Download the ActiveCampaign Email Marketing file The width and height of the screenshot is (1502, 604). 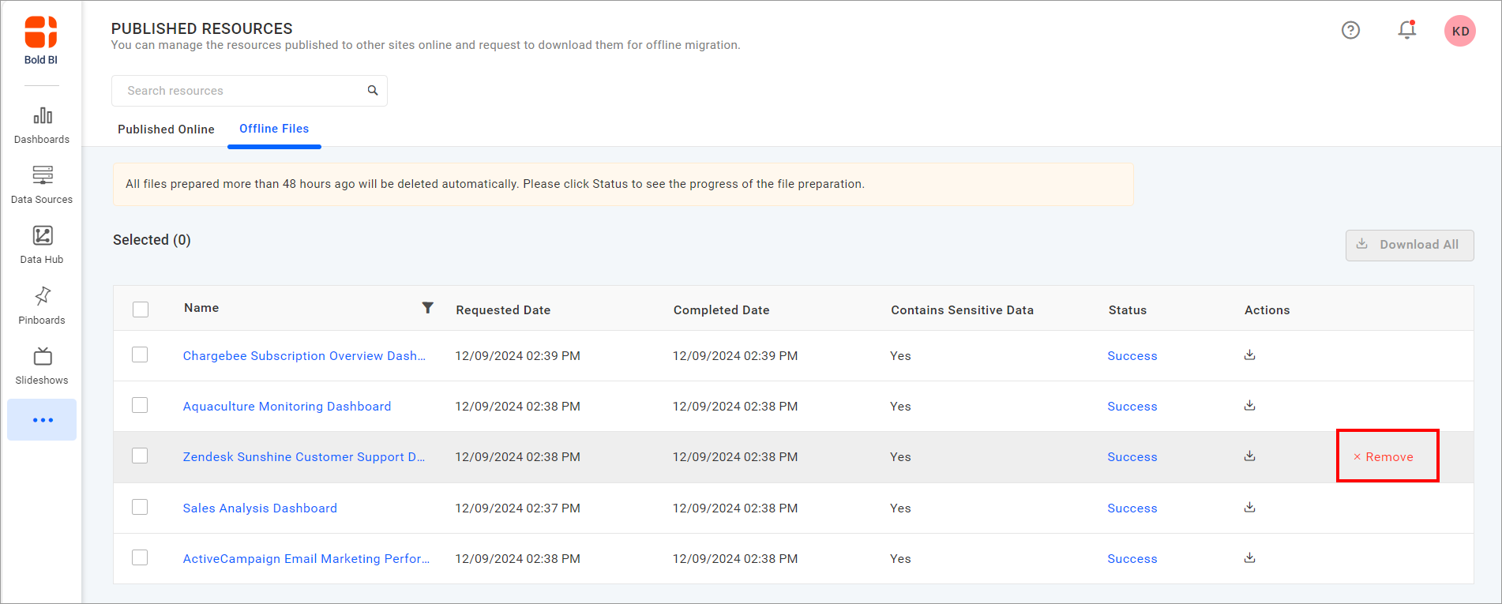tap(1249, 558)
